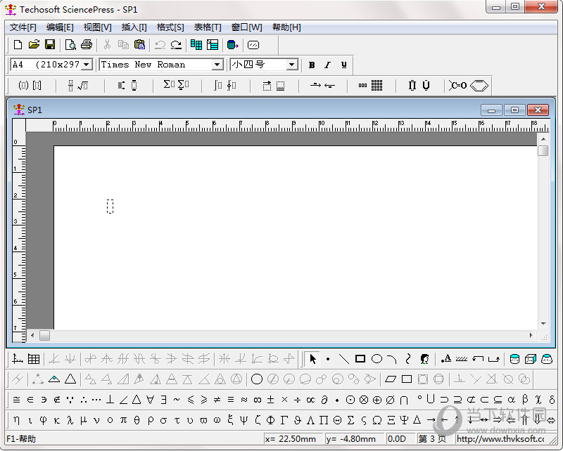Open the 帮助[H] menu
Screen dimensions: 563x451
pos(286,27)
